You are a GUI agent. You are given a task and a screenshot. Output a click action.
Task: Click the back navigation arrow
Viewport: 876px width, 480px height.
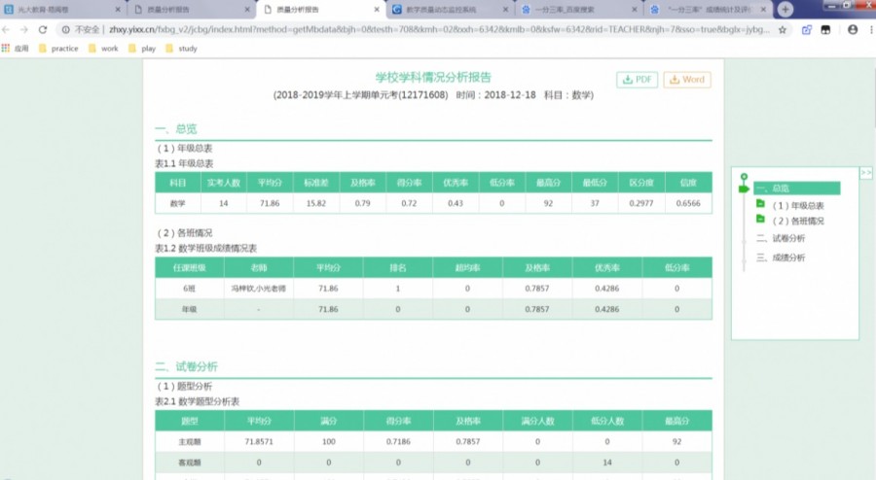click(7, 29)
